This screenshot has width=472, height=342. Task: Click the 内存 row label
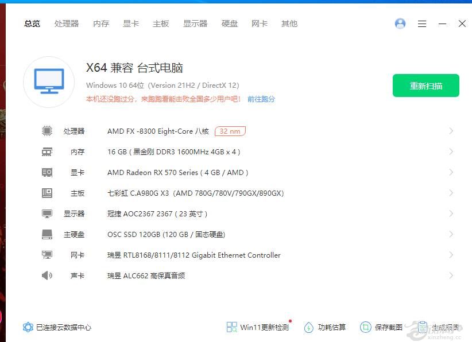pos(78,152)
